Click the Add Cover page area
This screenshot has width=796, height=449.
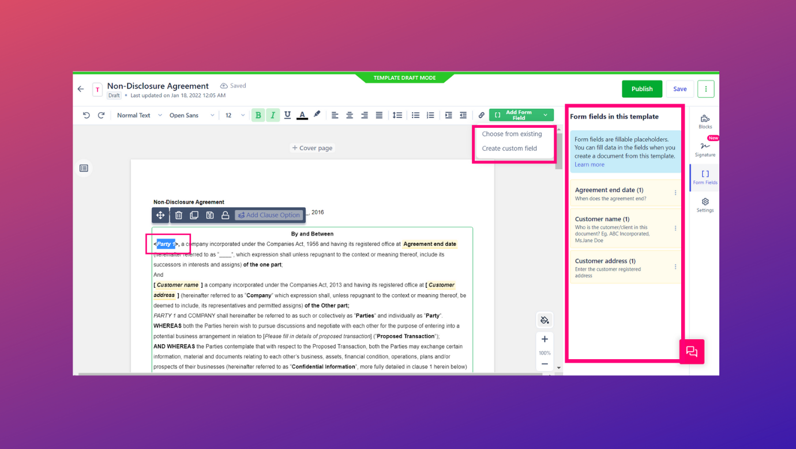(312, 148)
